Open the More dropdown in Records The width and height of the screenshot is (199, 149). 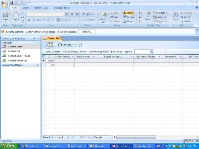(x=128, y=21)
